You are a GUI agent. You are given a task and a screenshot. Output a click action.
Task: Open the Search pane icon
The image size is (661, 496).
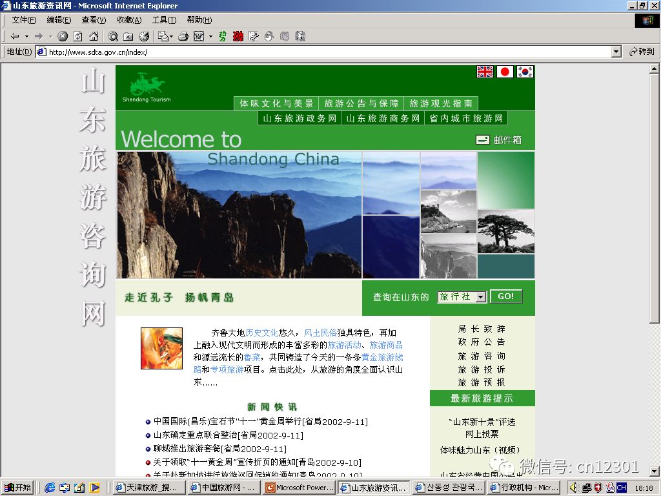coord(112,36)
